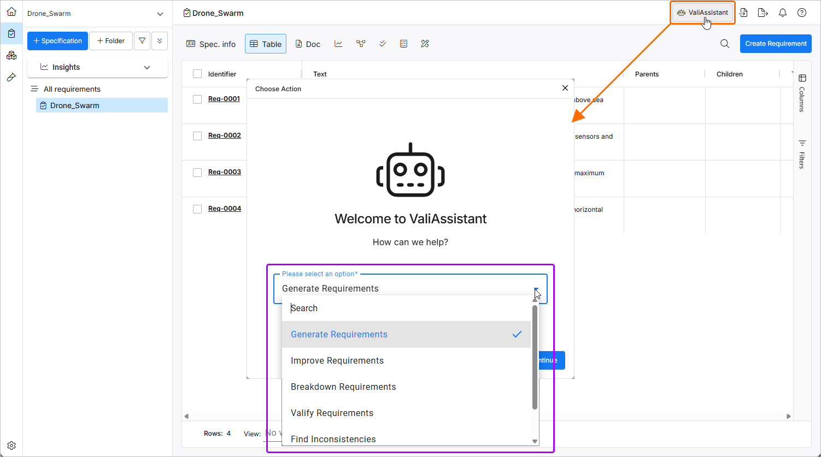The width and height of the screenshot is (821, 457).
Task: Open the help question mark icon
Action: coord(802,13)
